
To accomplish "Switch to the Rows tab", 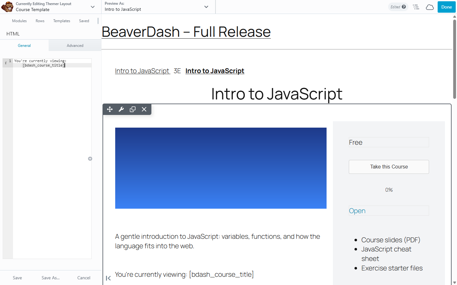I will [x=40, y=21].
